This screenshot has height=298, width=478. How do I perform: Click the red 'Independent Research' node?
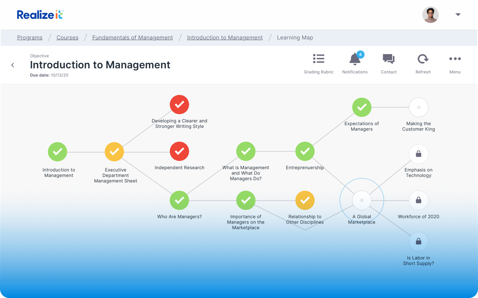point(179,151)
